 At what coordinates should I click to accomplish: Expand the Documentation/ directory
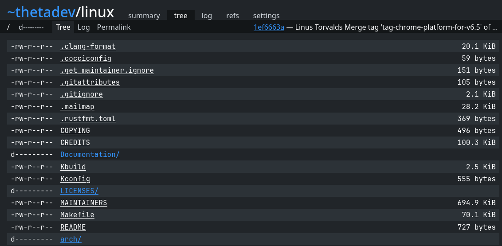point(90,154)
